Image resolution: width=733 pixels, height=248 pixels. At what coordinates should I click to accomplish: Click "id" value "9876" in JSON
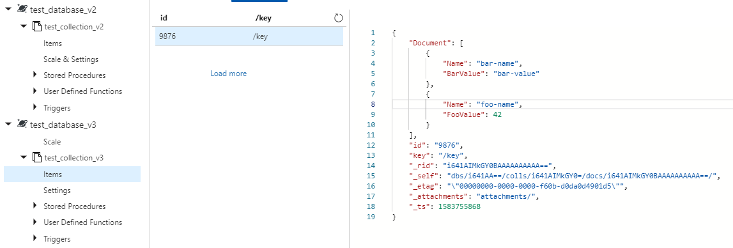coord(447,145)
